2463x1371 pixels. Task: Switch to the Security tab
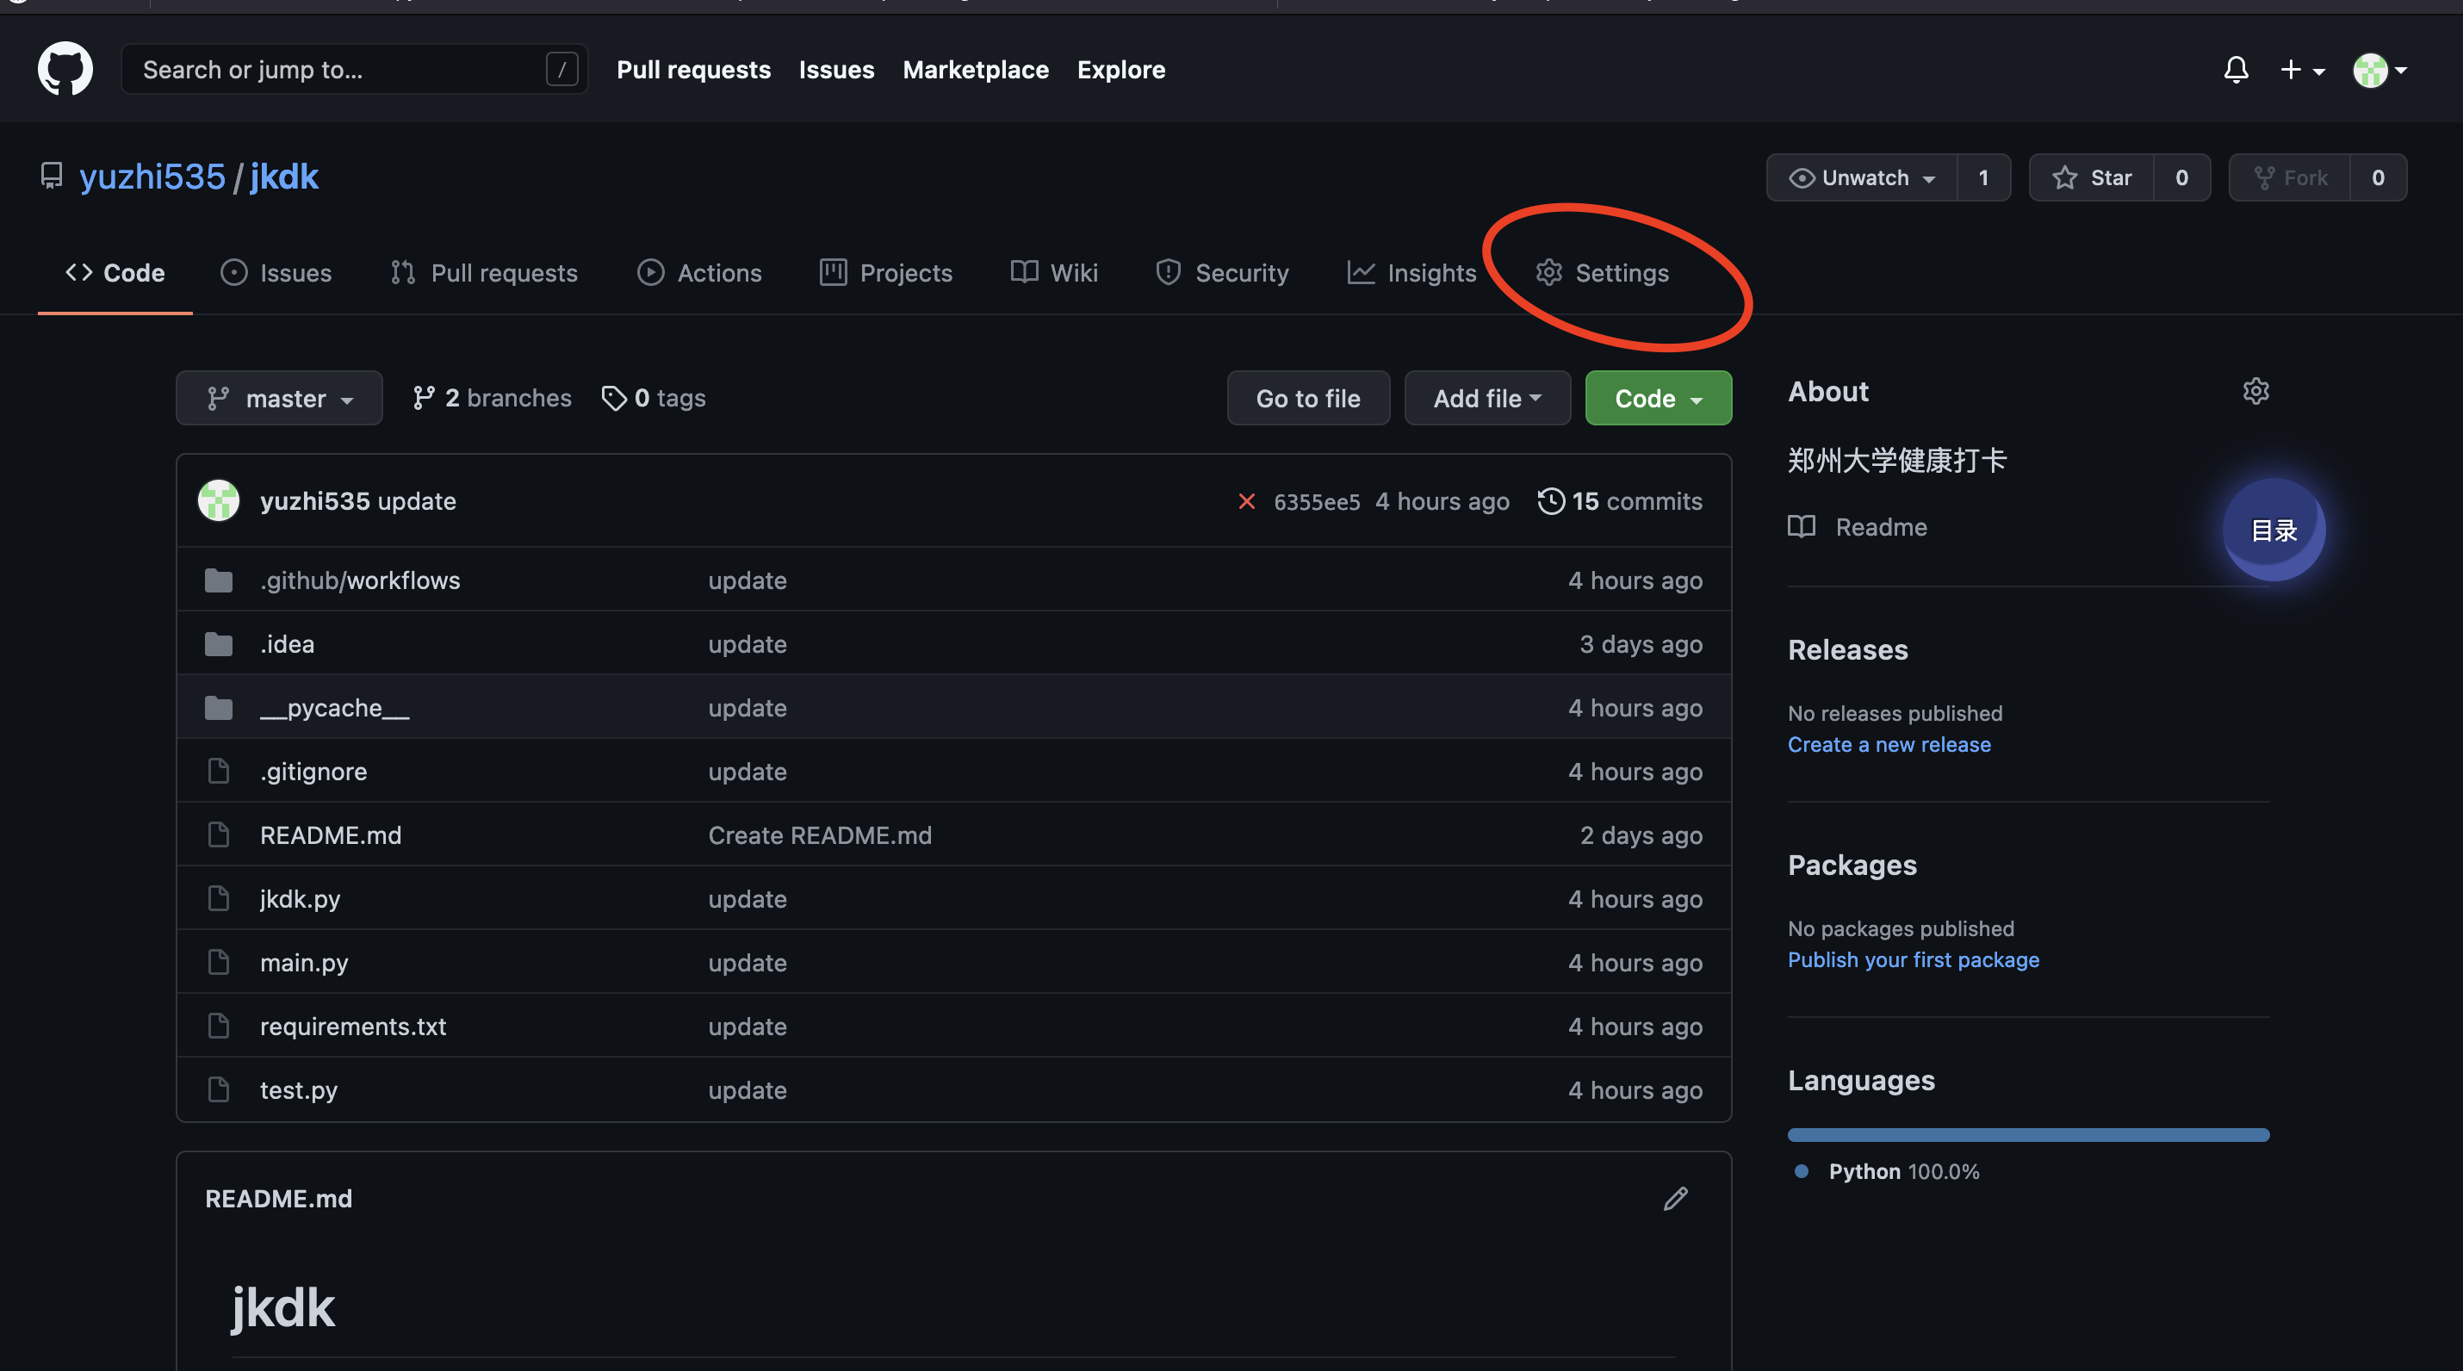[x=1222, y=272]
